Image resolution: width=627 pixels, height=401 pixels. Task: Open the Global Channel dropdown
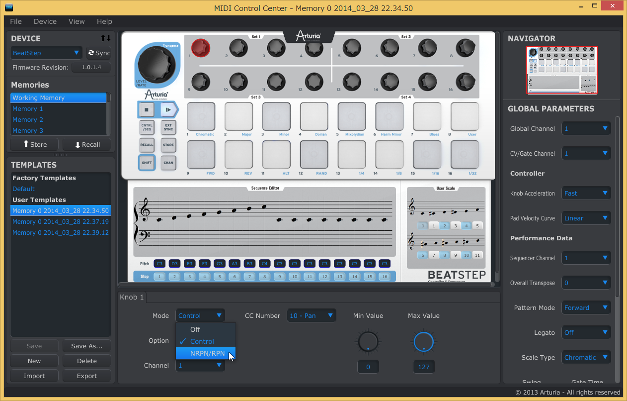586,128
